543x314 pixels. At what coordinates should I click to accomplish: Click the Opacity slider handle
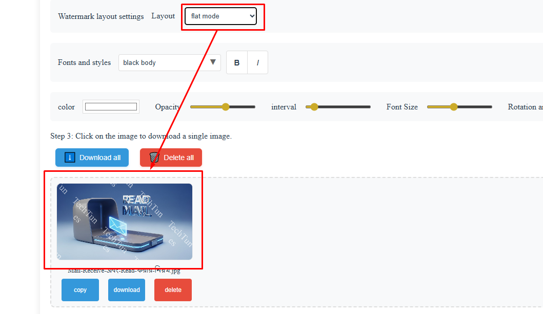[226, 107]
